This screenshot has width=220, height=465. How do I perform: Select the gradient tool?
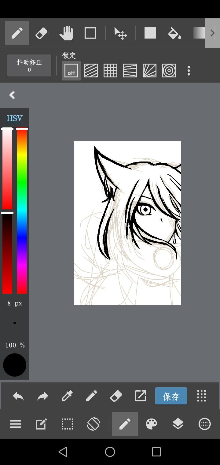point(199,33)
